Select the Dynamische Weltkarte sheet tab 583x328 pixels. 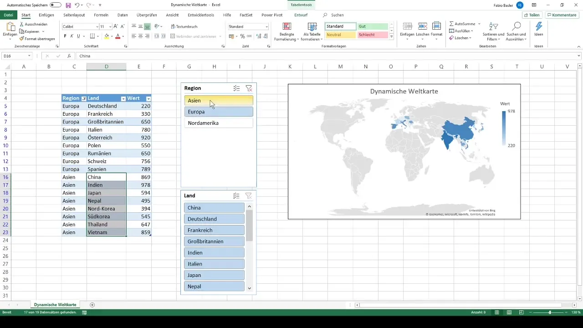click(x=55, y=304)
